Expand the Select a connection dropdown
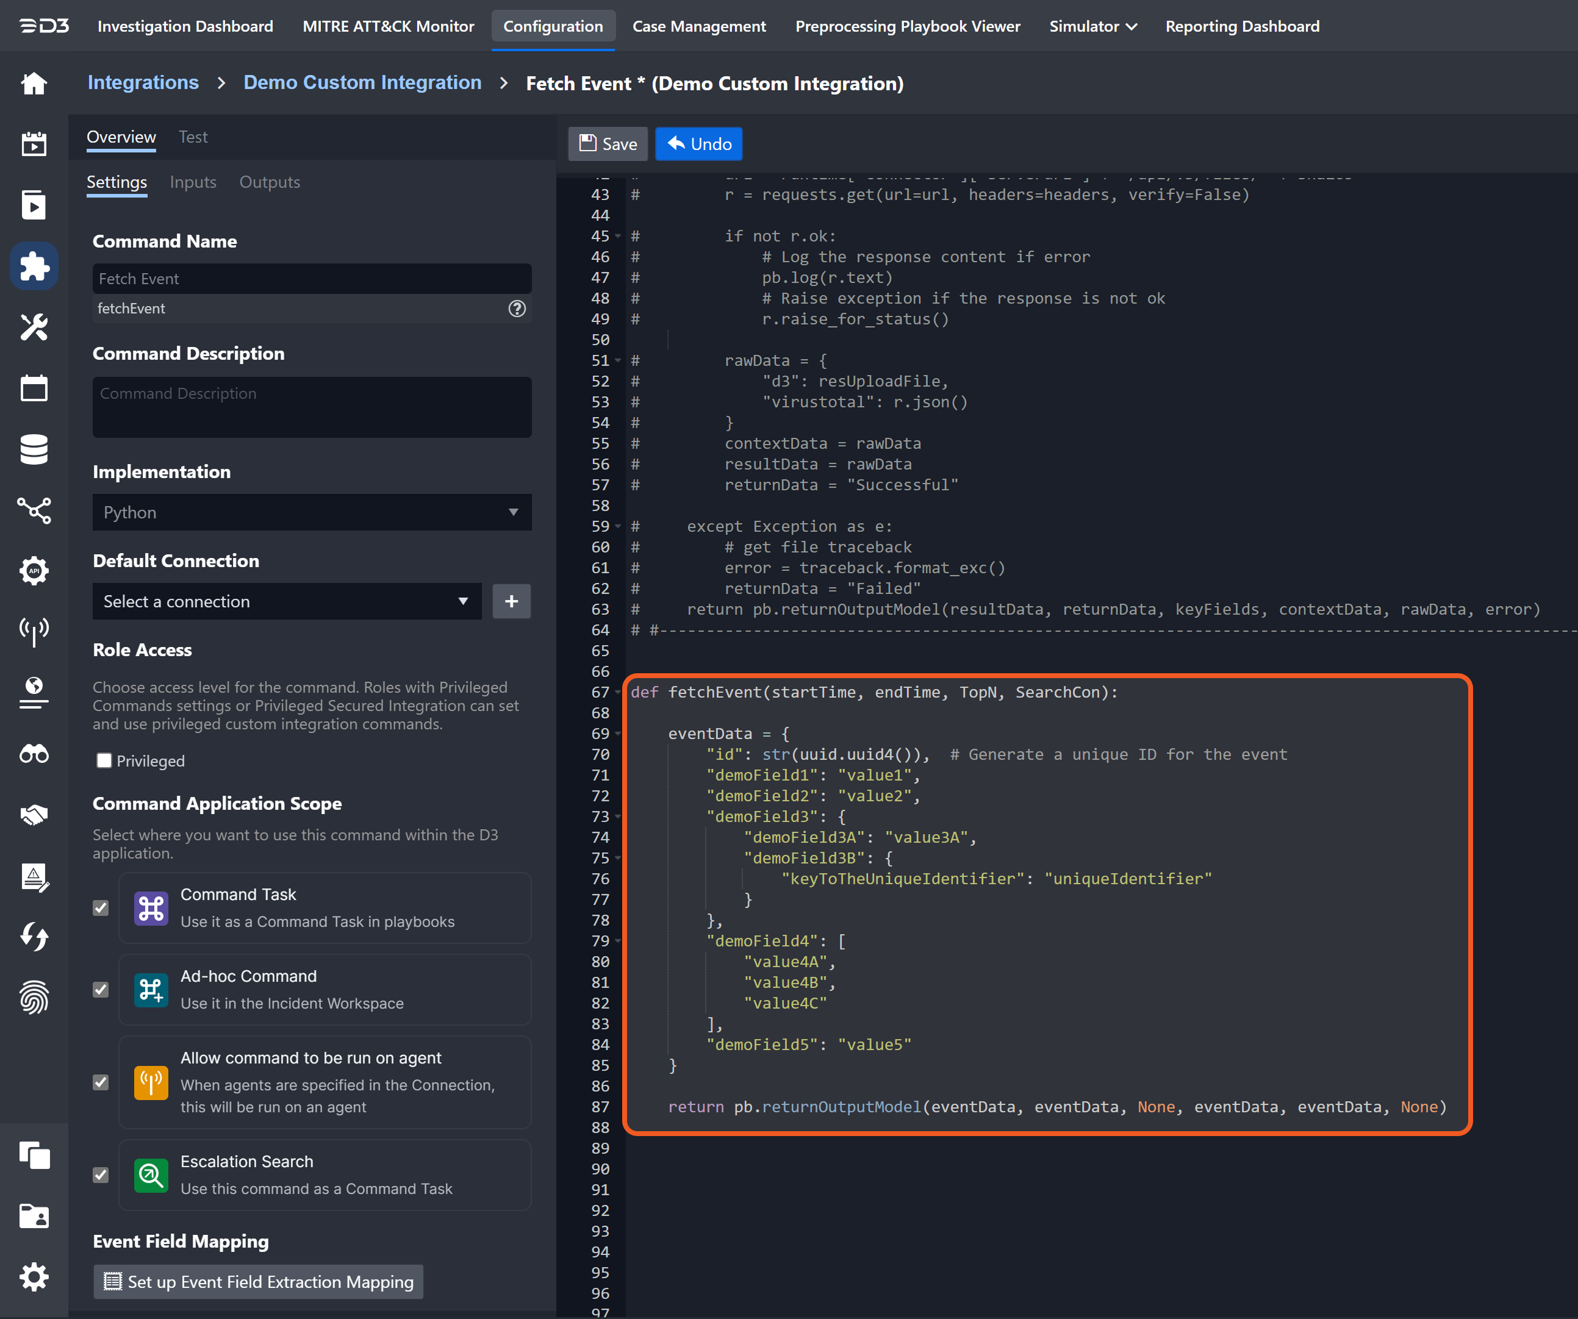 (286, 602)
